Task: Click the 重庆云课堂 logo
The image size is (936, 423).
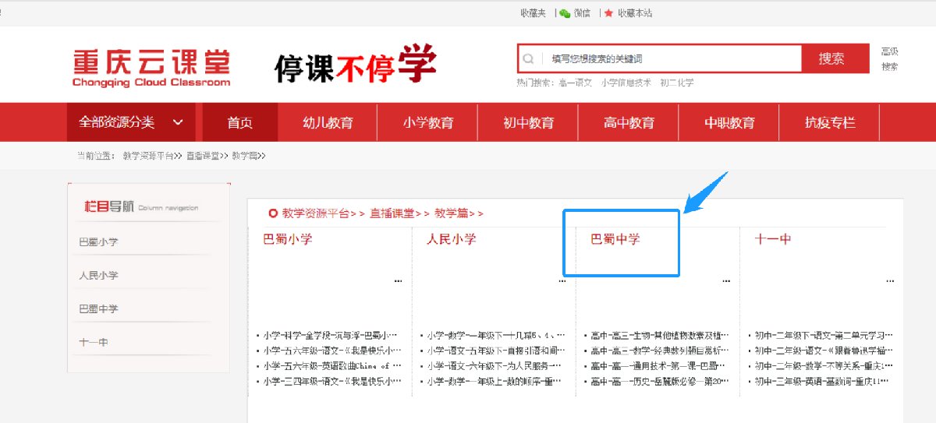Action: (151, 69)
